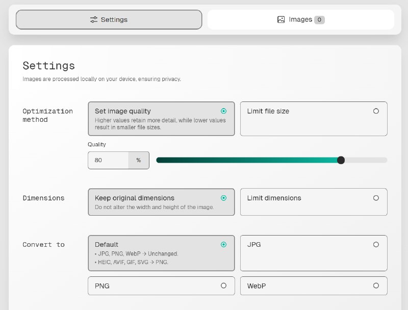Screen dimensions: 408x310
Task: Click the green filled part of quality slider
Action: pyautogui.click(x=245, y=160)
